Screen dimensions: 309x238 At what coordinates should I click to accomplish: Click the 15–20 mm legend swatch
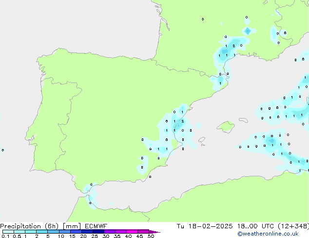pos(76,232)
